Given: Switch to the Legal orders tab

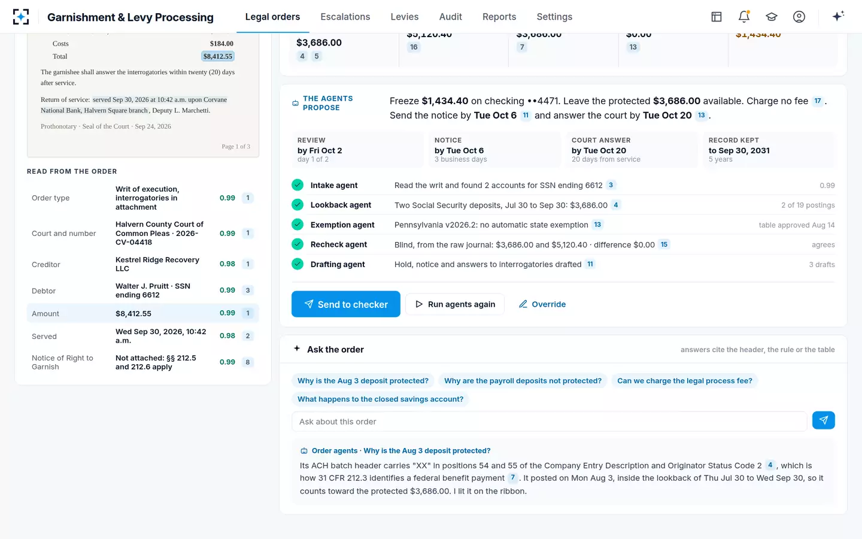Looking at the screenshot, I should pos(272,17).
